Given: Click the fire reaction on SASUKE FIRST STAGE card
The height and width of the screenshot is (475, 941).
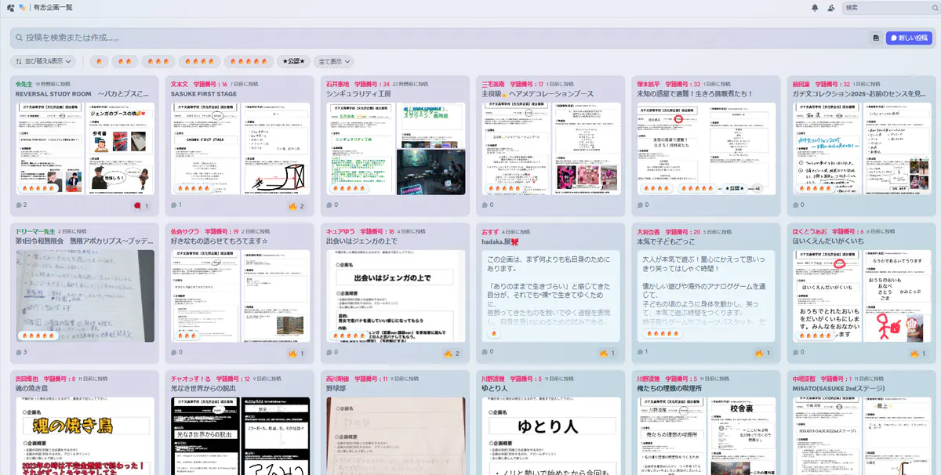Looking at the screenshot, I should click(297, 206).
